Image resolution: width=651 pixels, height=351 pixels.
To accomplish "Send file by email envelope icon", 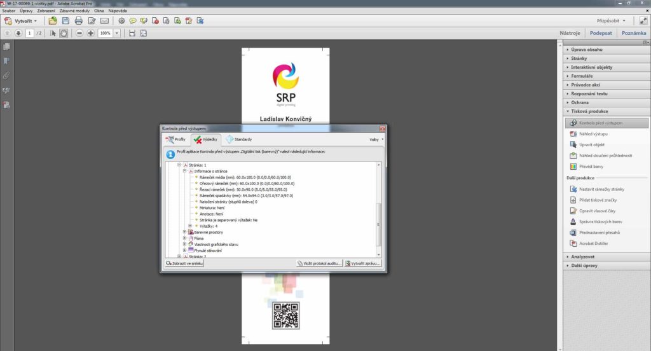I will click(x=105, y=21).
